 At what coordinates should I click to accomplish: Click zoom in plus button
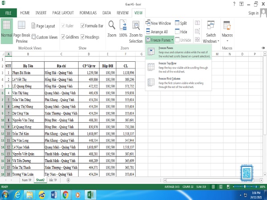pyautogui.click(x=256, y=187)
